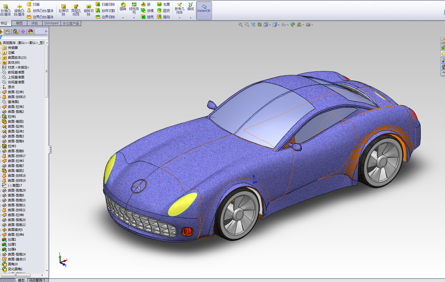The height and width of the screenshot is (282, 445).
Task: Switch to the 运动算例 1 tab
Action: pyautogui.click(x=37, y=280)
